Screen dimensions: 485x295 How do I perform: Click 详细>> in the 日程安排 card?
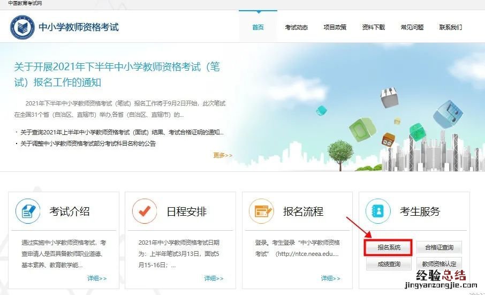coord(214,278)
